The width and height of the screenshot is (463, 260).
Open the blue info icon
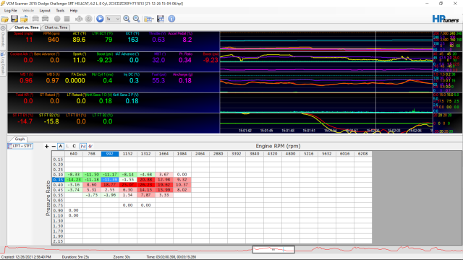(171, 19)
